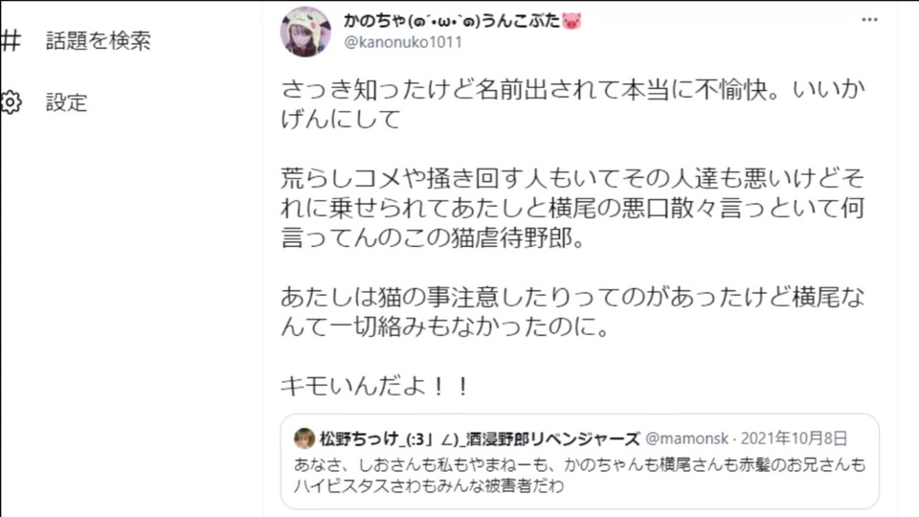Visit the @kanonuko1011 handle
The image size is (919, 517).
(x=403, y=42)
